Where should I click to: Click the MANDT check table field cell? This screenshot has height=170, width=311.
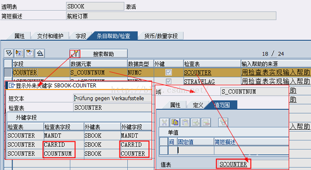[64, 136]
